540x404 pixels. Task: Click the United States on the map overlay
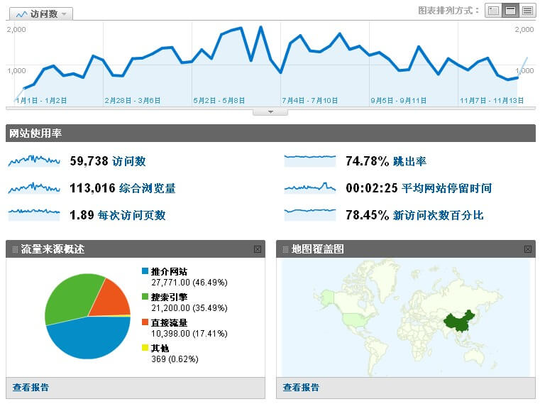(x=356, y=321)
